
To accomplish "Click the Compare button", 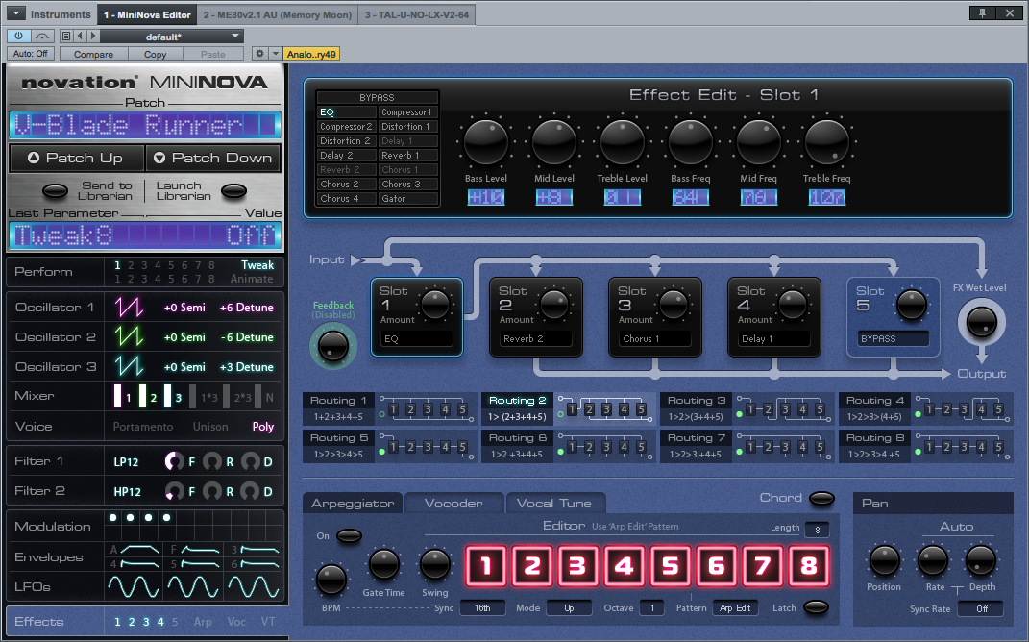I will [93, 54].
